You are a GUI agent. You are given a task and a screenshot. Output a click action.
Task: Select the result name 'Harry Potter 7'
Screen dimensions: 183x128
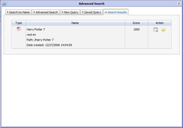click(x=36, y=29)
